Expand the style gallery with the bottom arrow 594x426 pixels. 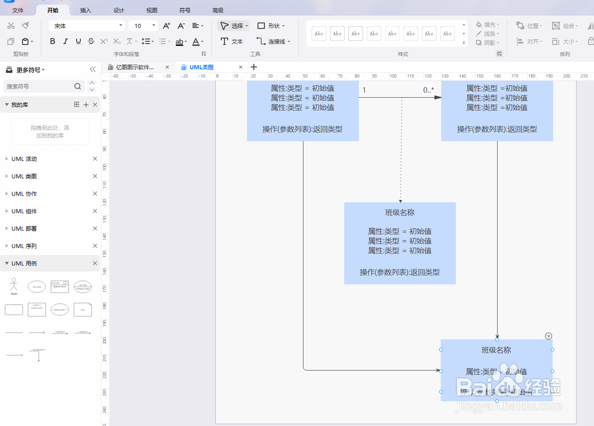tap(464, 43)
